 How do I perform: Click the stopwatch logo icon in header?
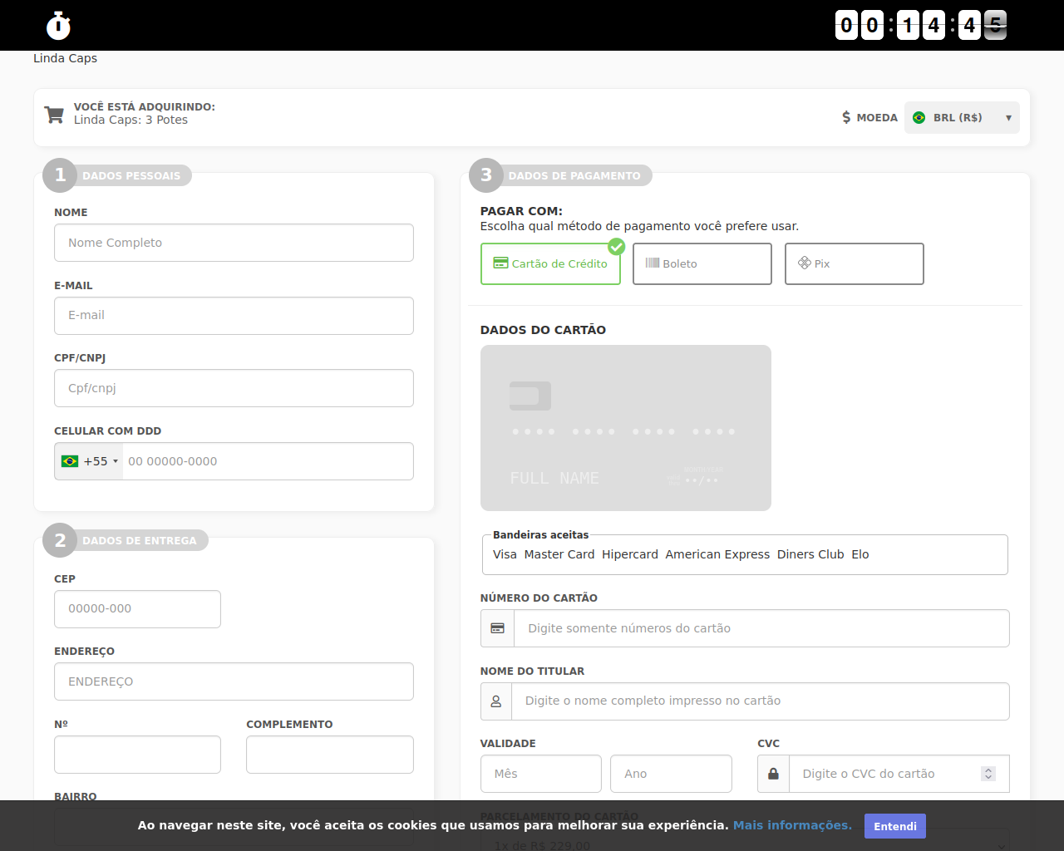coord(58,25)
